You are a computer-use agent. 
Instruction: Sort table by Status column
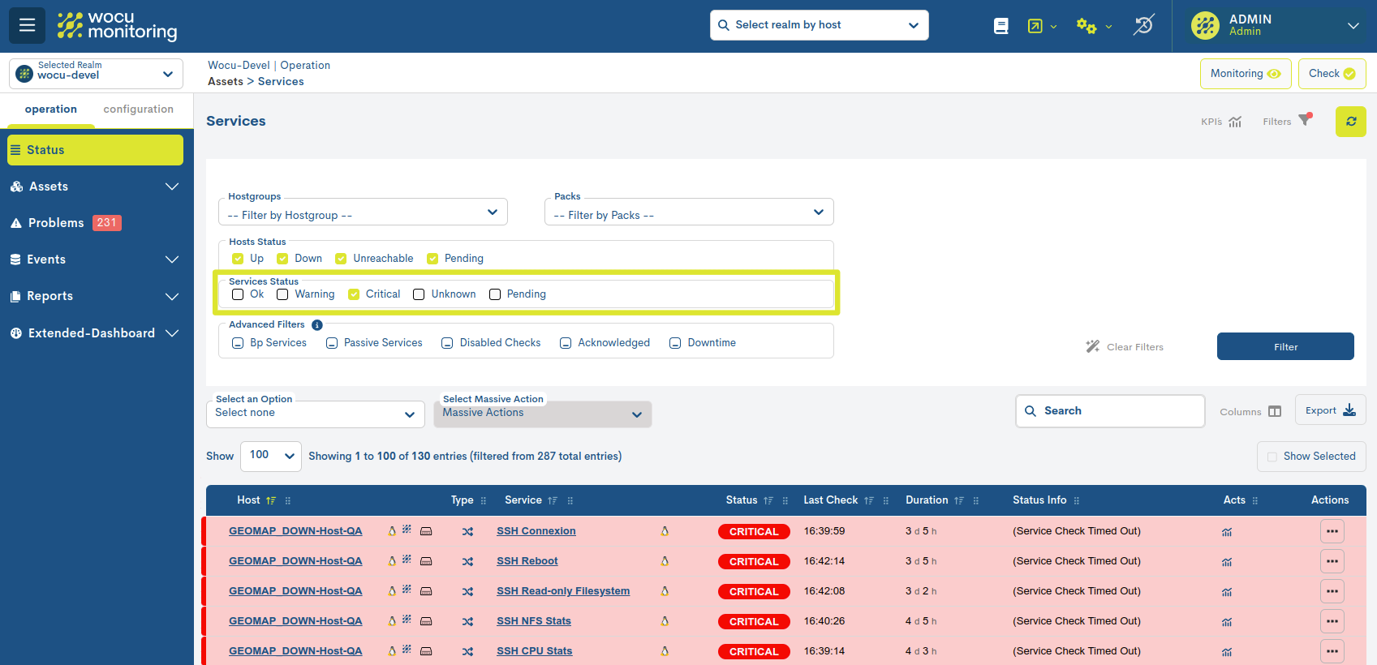point(768,500)
